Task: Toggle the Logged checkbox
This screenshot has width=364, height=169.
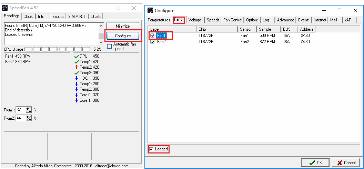Action: point(151,149)
